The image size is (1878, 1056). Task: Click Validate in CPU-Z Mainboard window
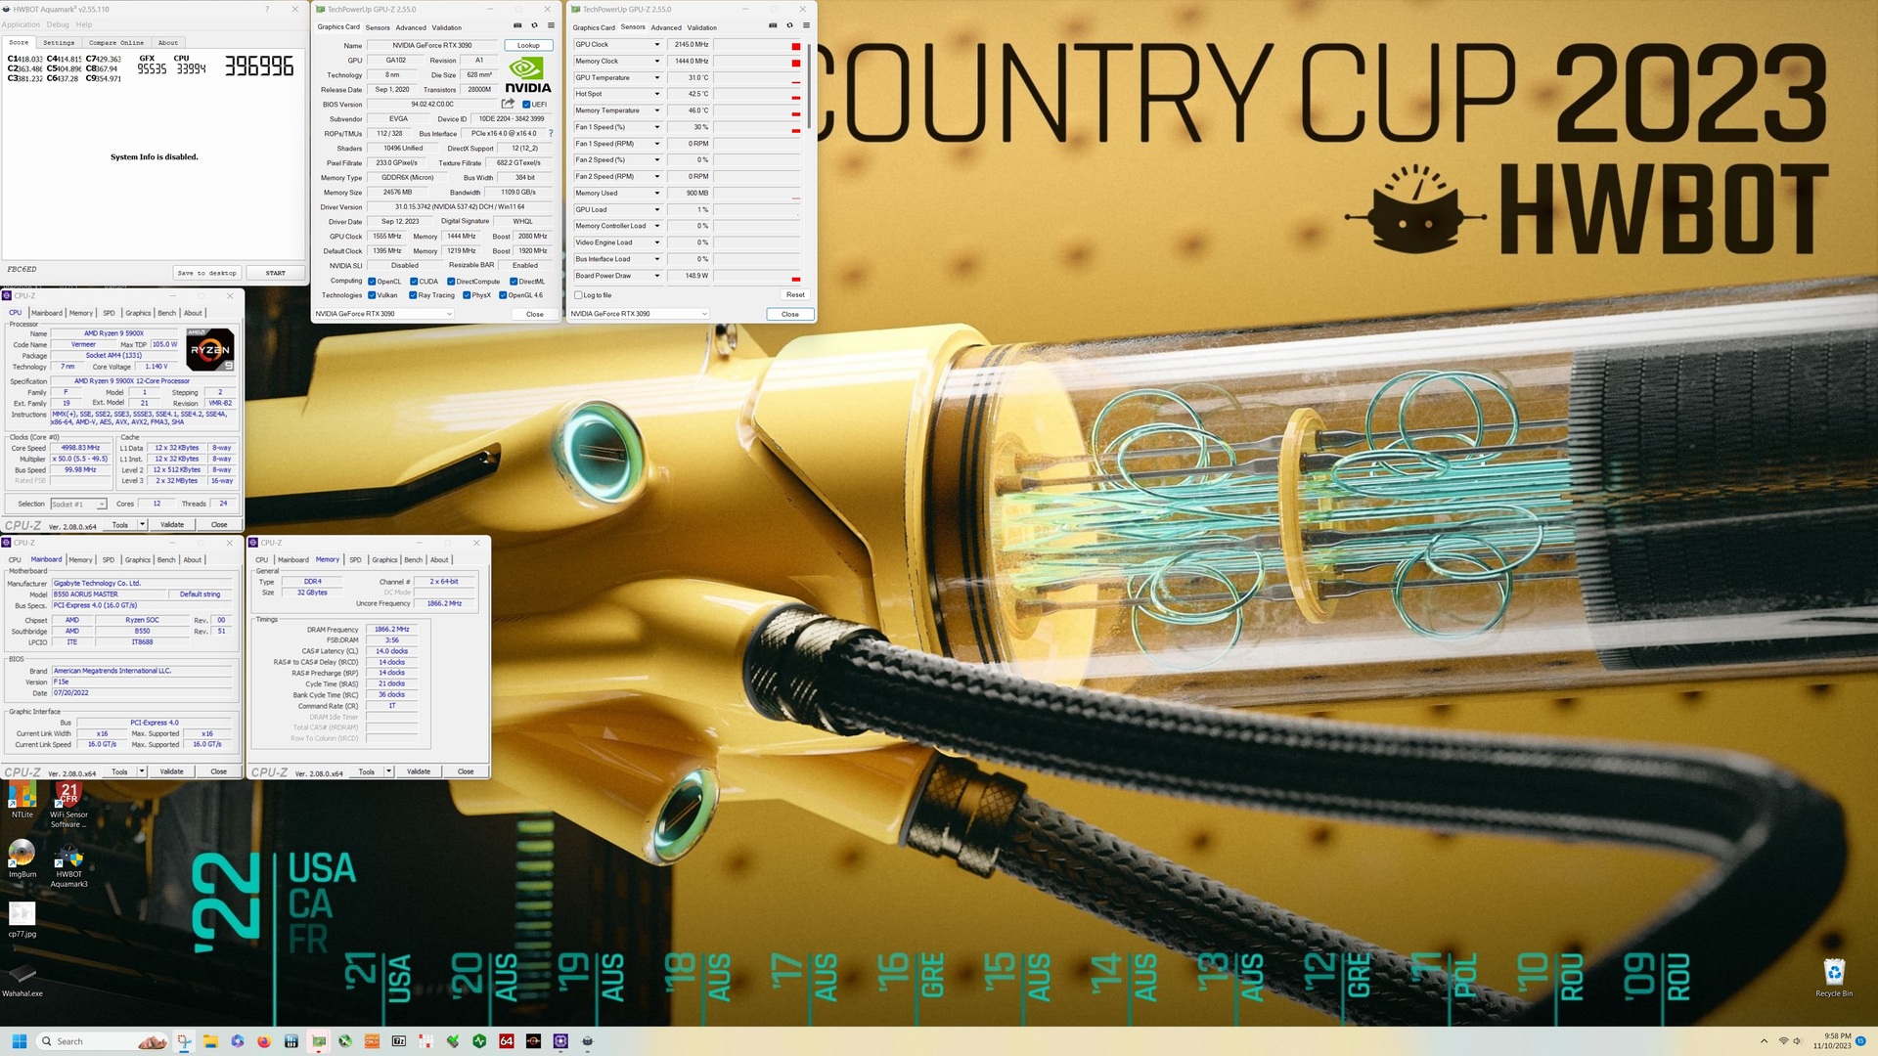click(x=172, y=771)
